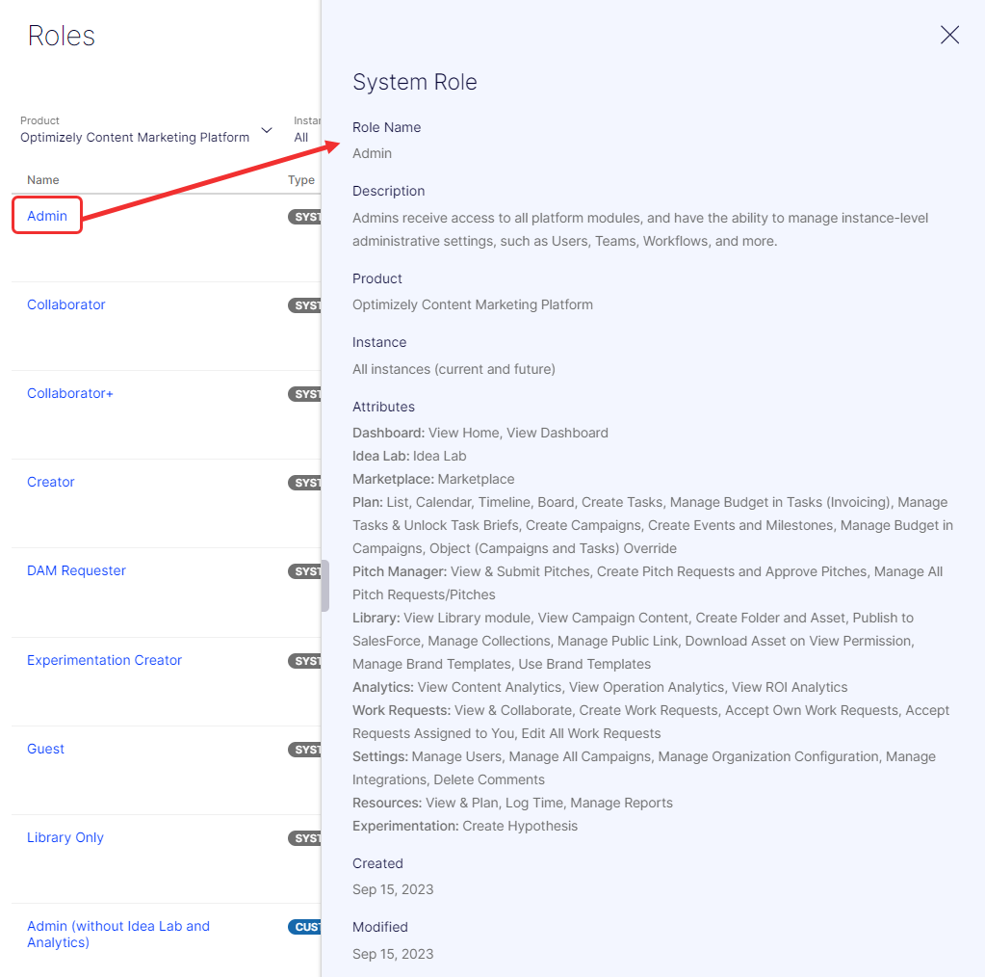Click the system type badge in Admin row

(x=305, y=217)
